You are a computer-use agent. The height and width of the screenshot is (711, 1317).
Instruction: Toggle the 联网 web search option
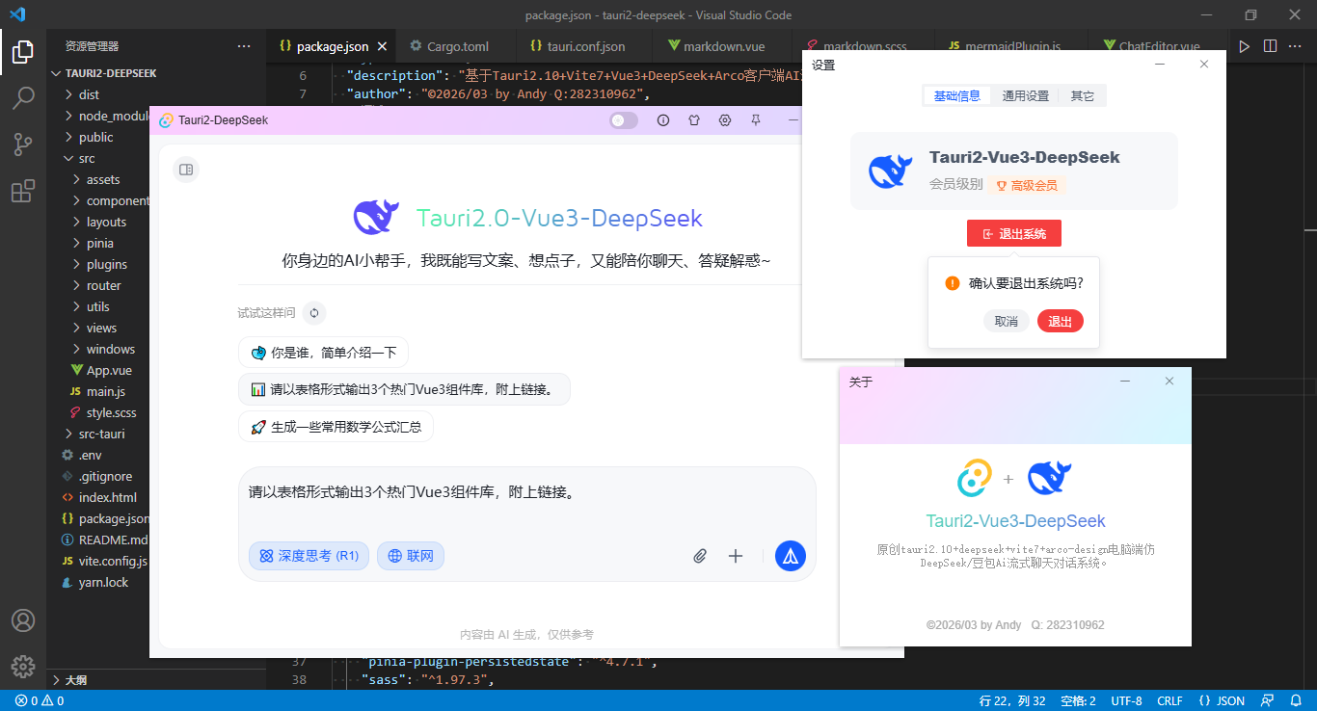tap(411, 556)
